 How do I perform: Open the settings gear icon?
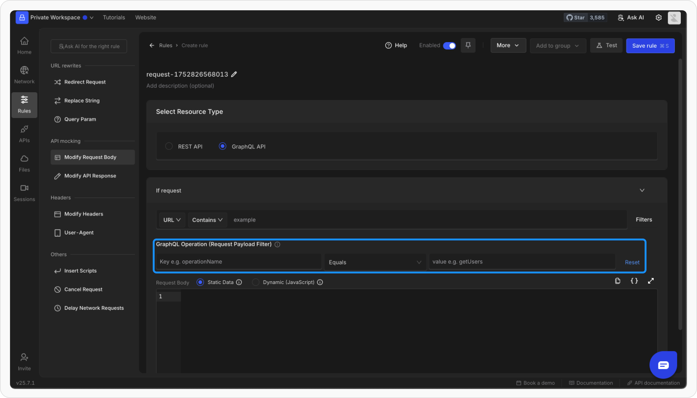pos(658,17)
